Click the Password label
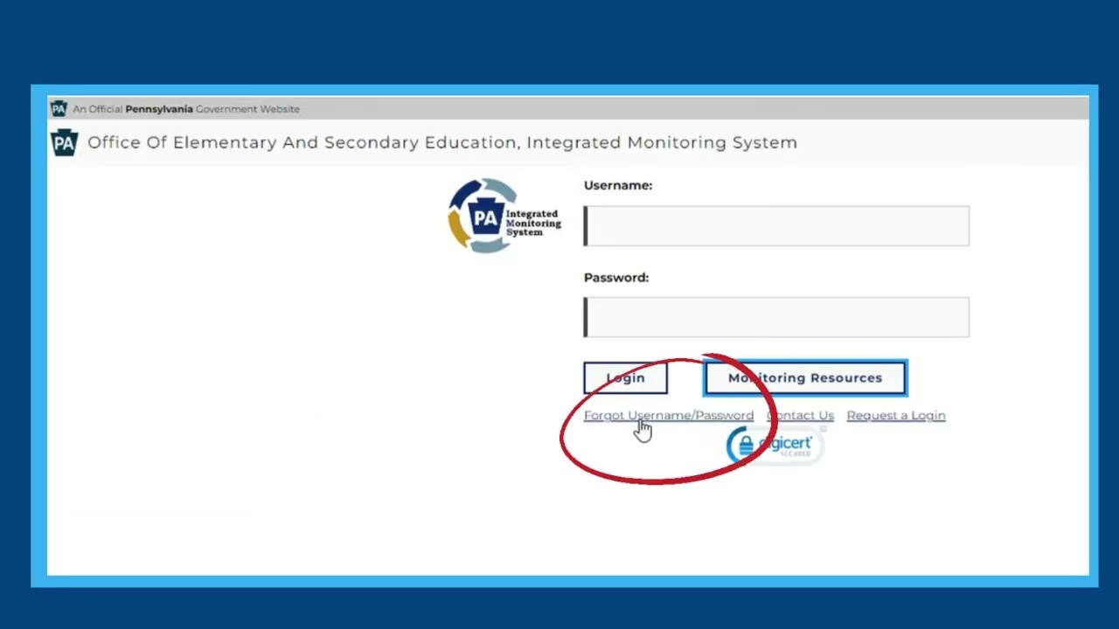1119x629 pixels. pos(615,277)
